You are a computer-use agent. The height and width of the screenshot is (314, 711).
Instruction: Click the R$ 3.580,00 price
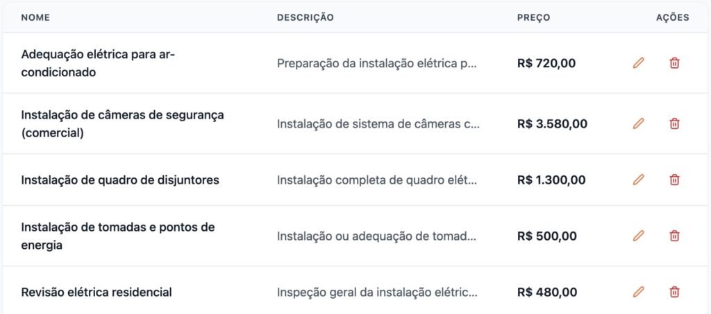[552, 124]
